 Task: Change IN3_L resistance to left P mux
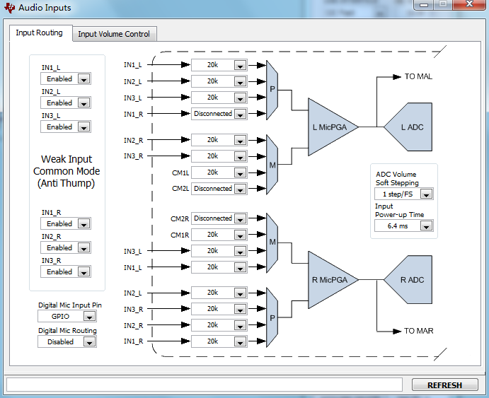point(219,98)
